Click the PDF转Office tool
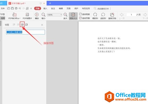This screenshot has height=104, width=148. click(x=14, y=16)
